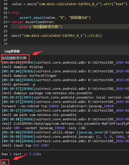129x165 pixels.
Task: Click the INFO yosemite local version log line
Action: click(65, 98)
